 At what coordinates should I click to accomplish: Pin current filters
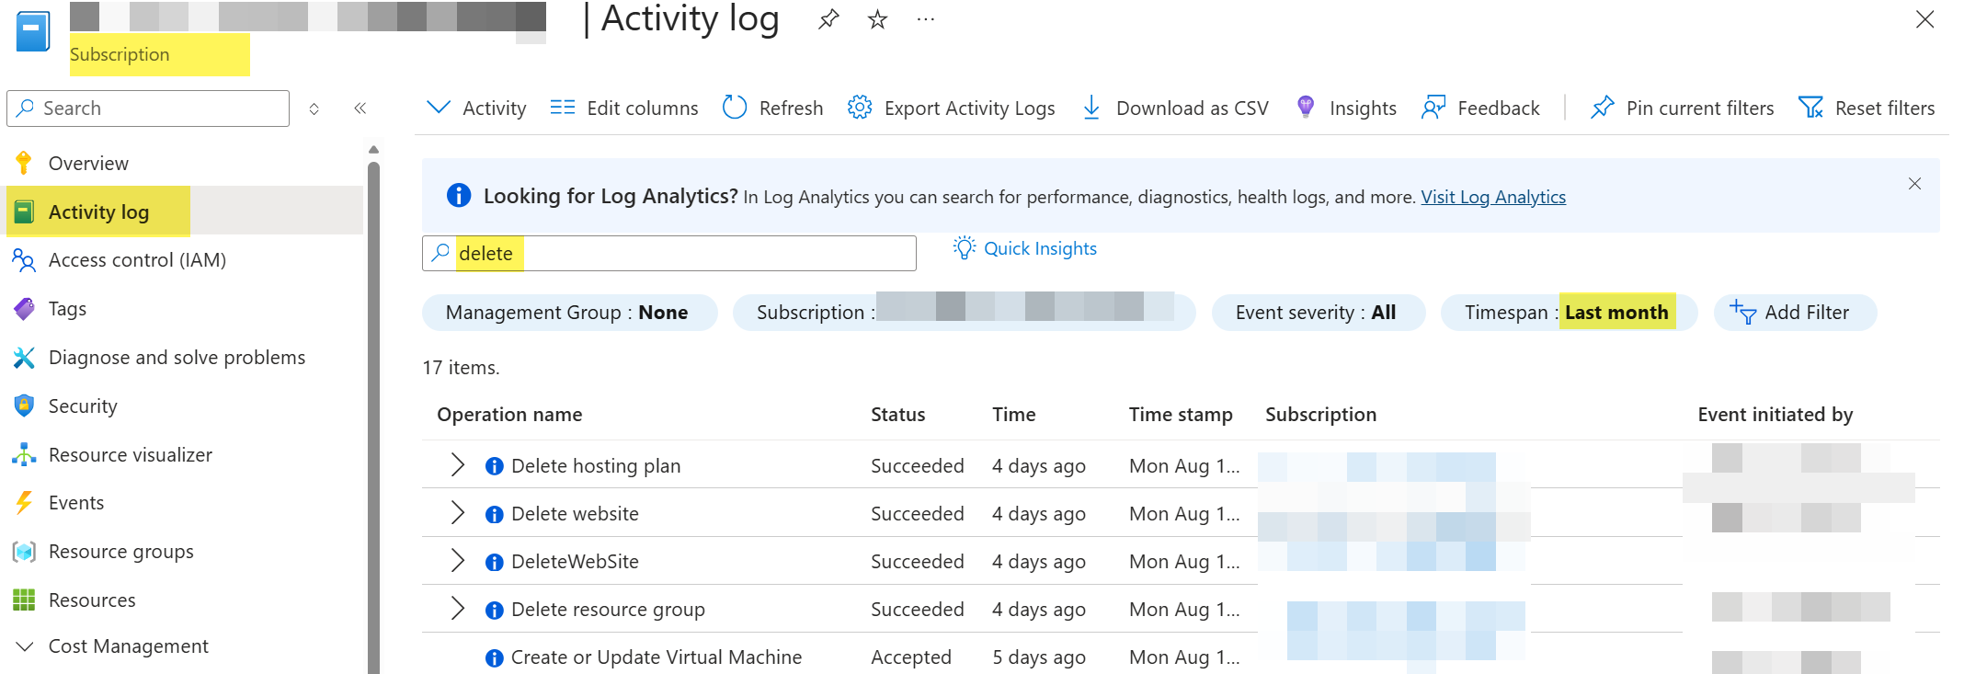1683,109
